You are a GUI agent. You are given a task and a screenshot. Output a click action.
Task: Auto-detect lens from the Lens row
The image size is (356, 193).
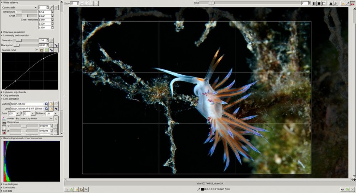[x=51, y=109]
